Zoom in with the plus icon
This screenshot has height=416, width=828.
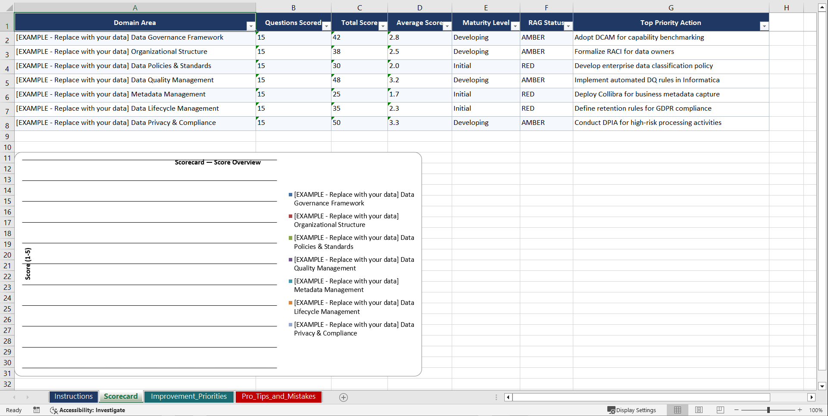(800, 410)
